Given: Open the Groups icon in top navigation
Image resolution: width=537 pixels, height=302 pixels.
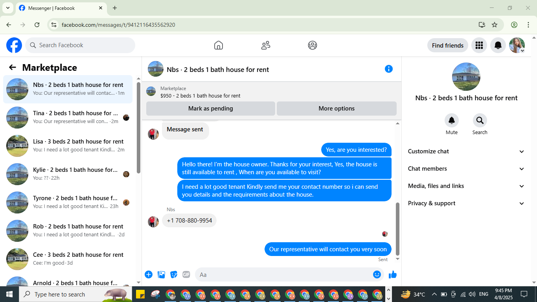Looking at the screenshot, I should pyautogui.click(x=313, y=45).
